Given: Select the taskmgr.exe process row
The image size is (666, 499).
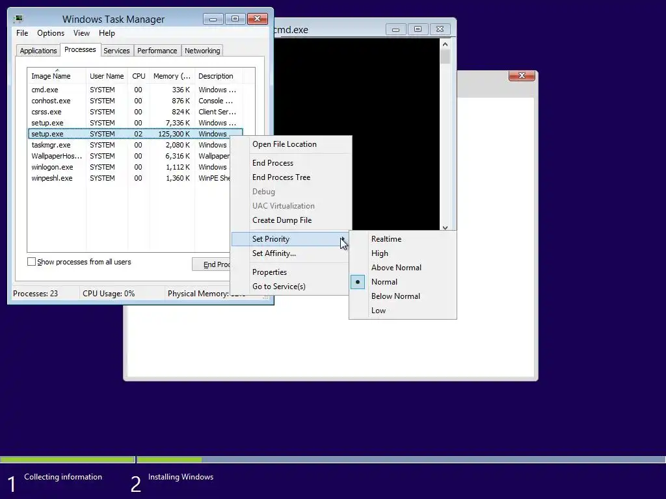Looking at the screenshot, I should 129,145.
